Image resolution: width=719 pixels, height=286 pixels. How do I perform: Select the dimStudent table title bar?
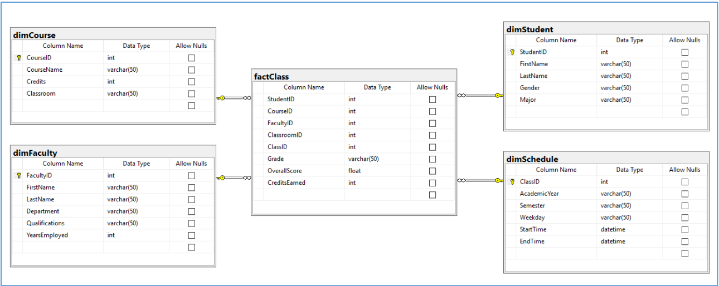point(606,28)
